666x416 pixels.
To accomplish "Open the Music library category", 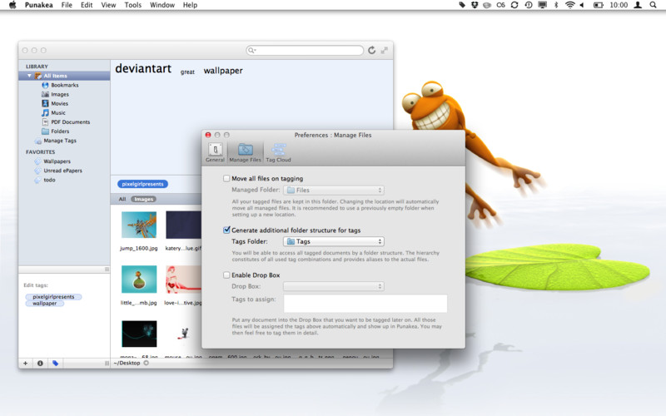I will 57,112.
